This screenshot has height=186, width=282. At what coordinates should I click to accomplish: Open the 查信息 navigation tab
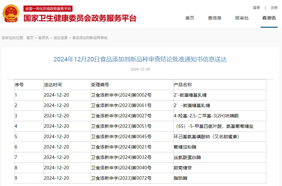pos(215,18)
